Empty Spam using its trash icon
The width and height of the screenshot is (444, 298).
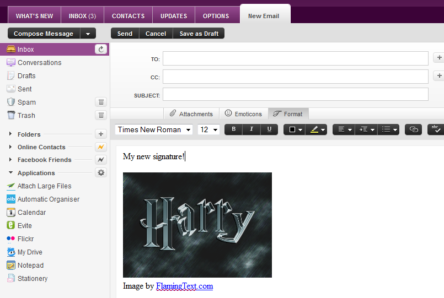(101, 102)
